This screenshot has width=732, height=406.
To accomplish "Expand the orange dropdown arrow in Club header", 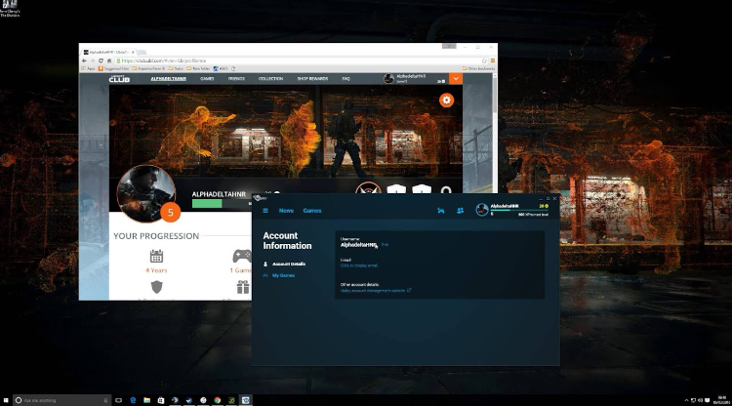I will [x=456, y=79].
